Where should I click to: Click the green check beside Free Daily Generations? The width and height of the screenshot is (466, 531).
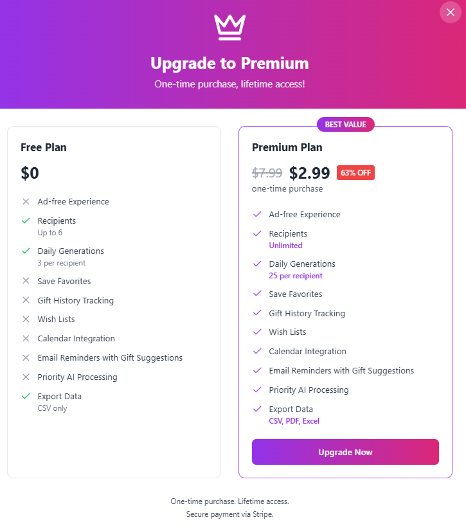(x=26, y=251)
